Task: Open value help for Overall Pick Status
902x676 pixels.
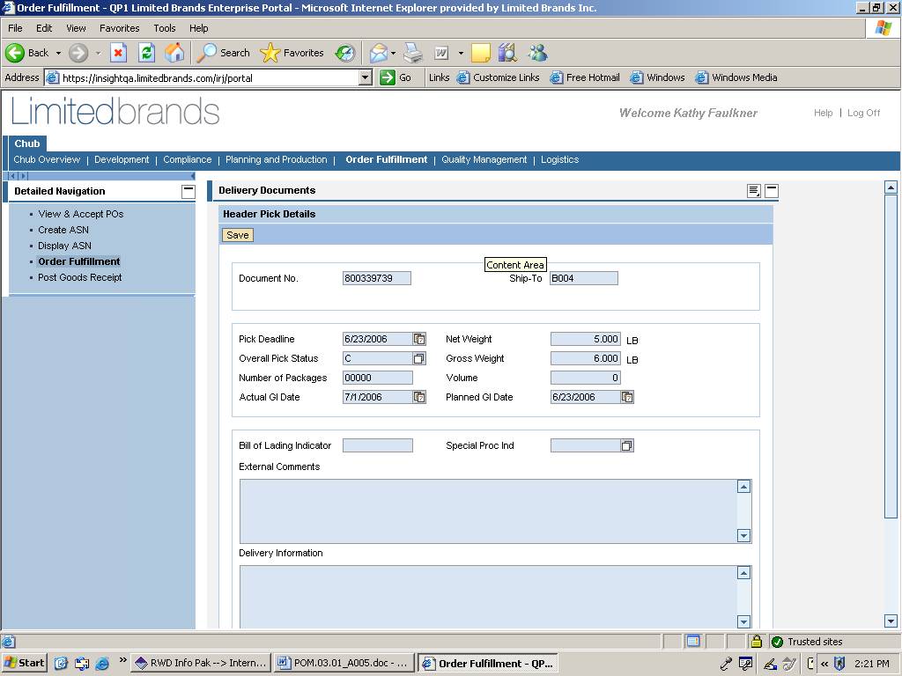Action: click(x=419, y=359)
